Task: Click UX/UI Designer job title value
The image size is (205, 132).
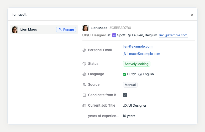Action: (x=134, y=105)
